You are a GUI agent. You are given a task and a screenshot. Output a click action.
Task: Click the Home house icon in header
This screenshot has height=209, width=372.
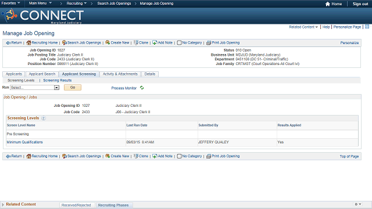point(328,4)
